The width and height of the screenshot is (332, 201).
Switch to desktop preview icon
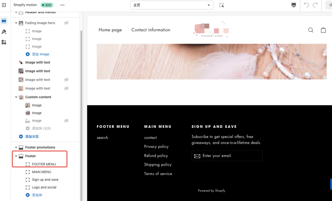click(x=294, y=5)
